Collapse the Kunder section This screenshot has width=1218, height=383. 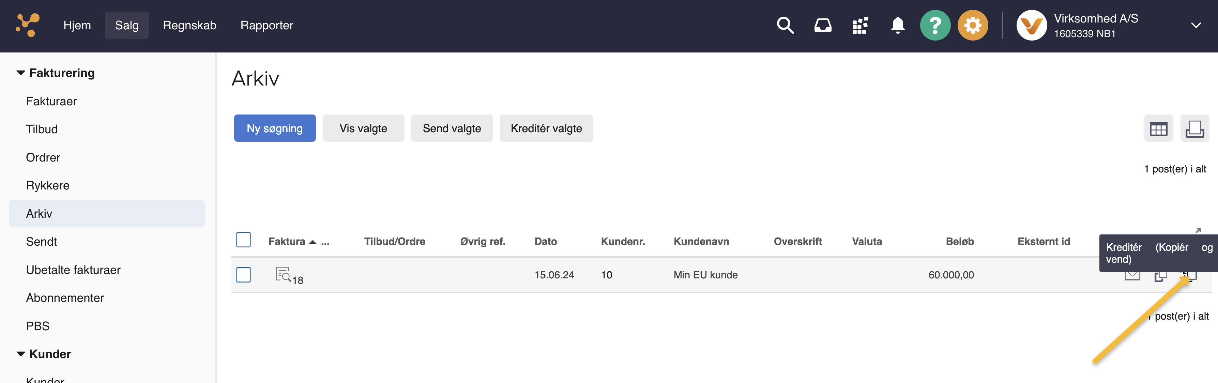coord(20,353)
